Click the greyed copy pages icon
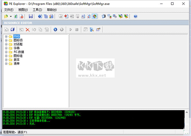The image size is (191, 136). 40,30
